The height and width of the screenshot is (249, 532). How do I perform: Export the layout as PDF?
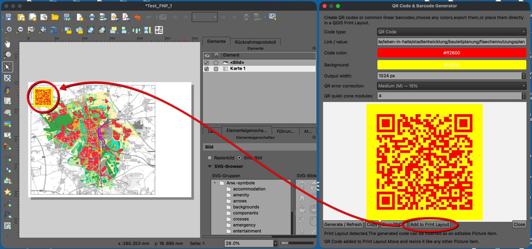pos(126,17)
